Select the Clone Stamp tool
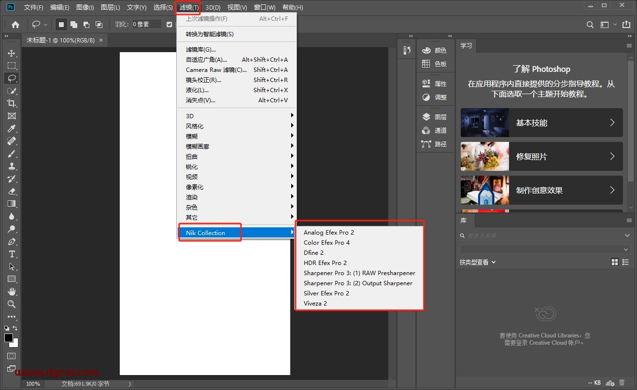This screenshot has width=637, height=390. [x=12, y=166]
